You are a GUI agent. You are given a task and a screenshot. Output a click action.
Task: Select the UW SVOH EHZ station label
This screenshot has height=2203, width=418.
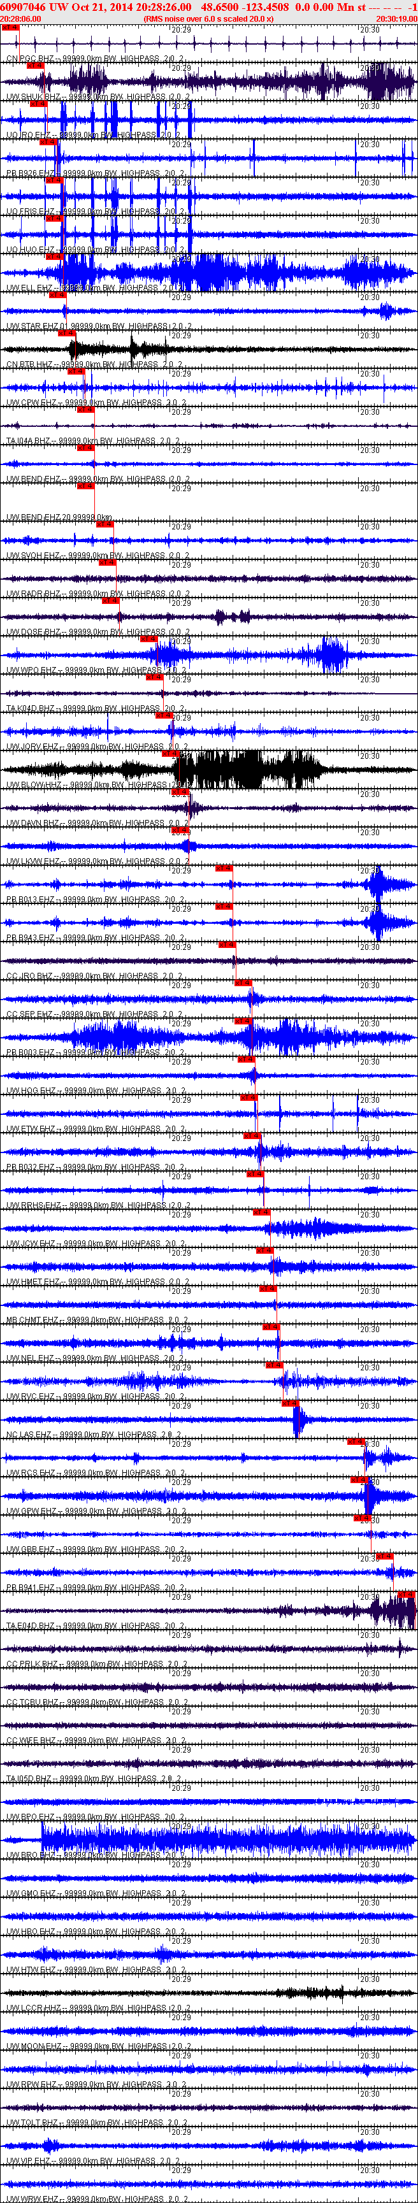coord(98,556)
